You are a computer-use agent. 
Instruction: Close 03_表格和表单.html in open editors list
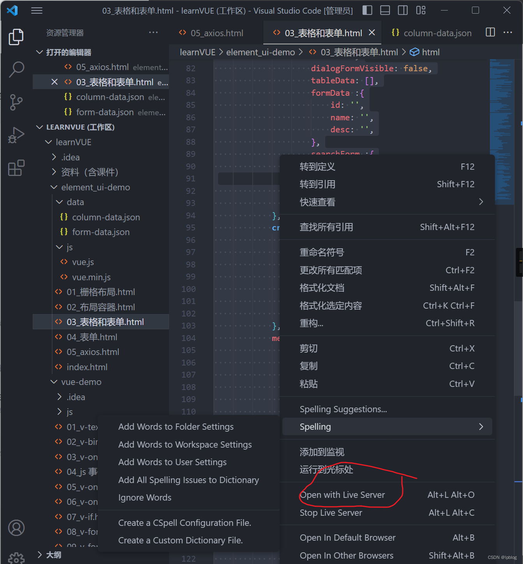(x=55, y=82)
